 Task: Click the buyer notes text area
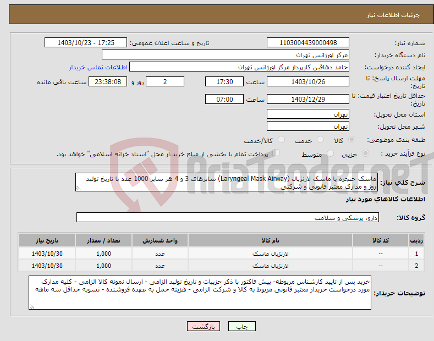coord(200,293)
